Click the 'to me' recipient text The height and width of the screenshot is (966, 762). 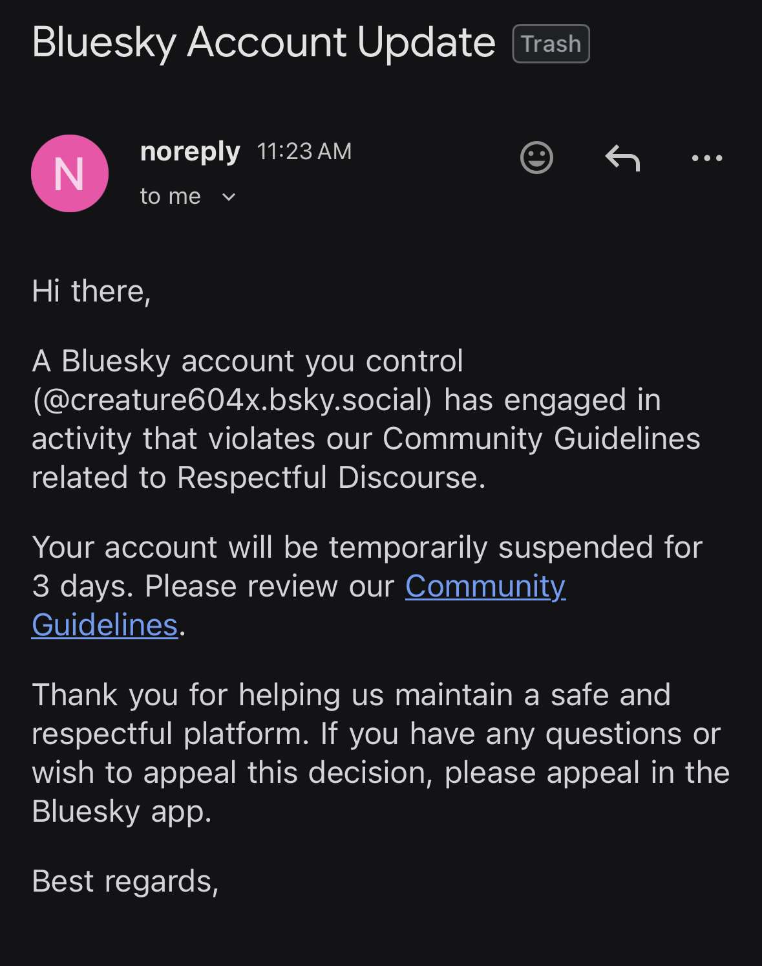point(170,196)
